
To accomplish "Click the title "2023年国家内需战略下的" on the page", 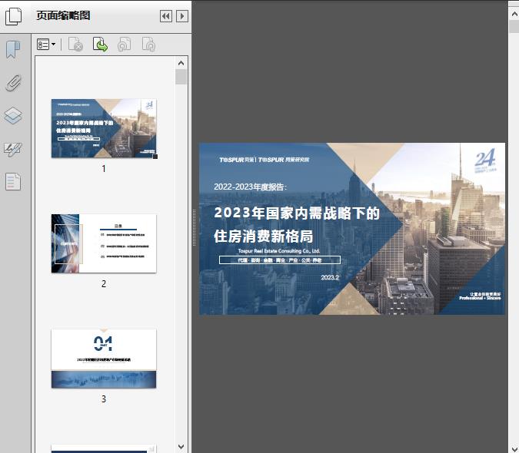I will pos(297,213).
